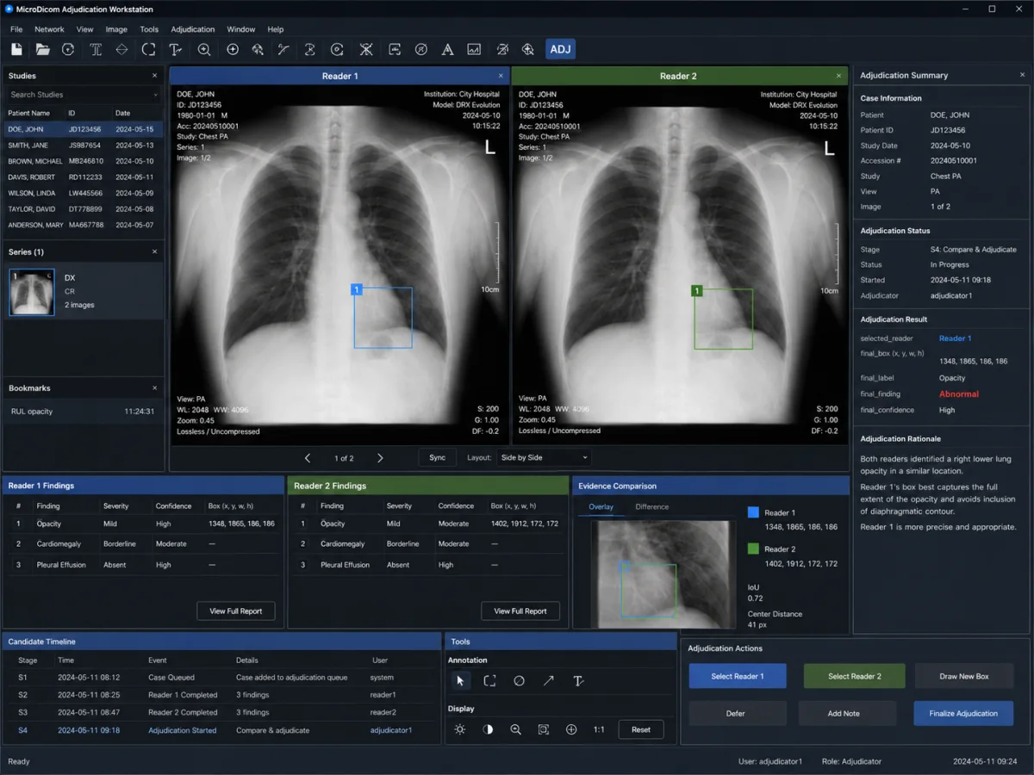Toggle Sync between reader viewports
Screen dimensions: 1034x775
pyautogui.click(x=438, y=457)
